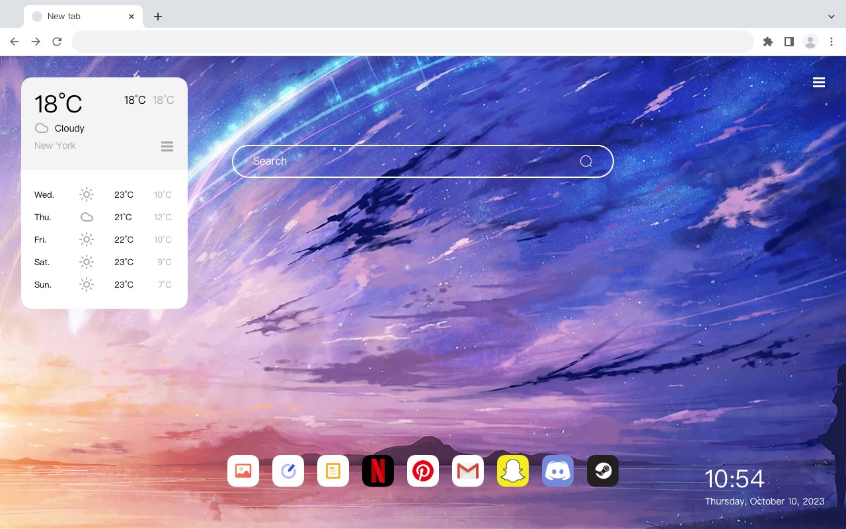
Task: Open the Gmail shortcut
Action: coord(468,471)
